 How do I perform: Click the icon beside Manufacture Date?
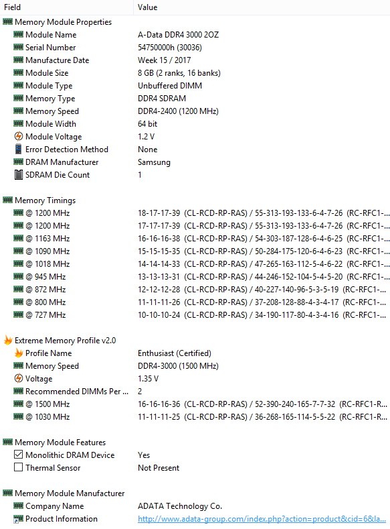[19, 60]
